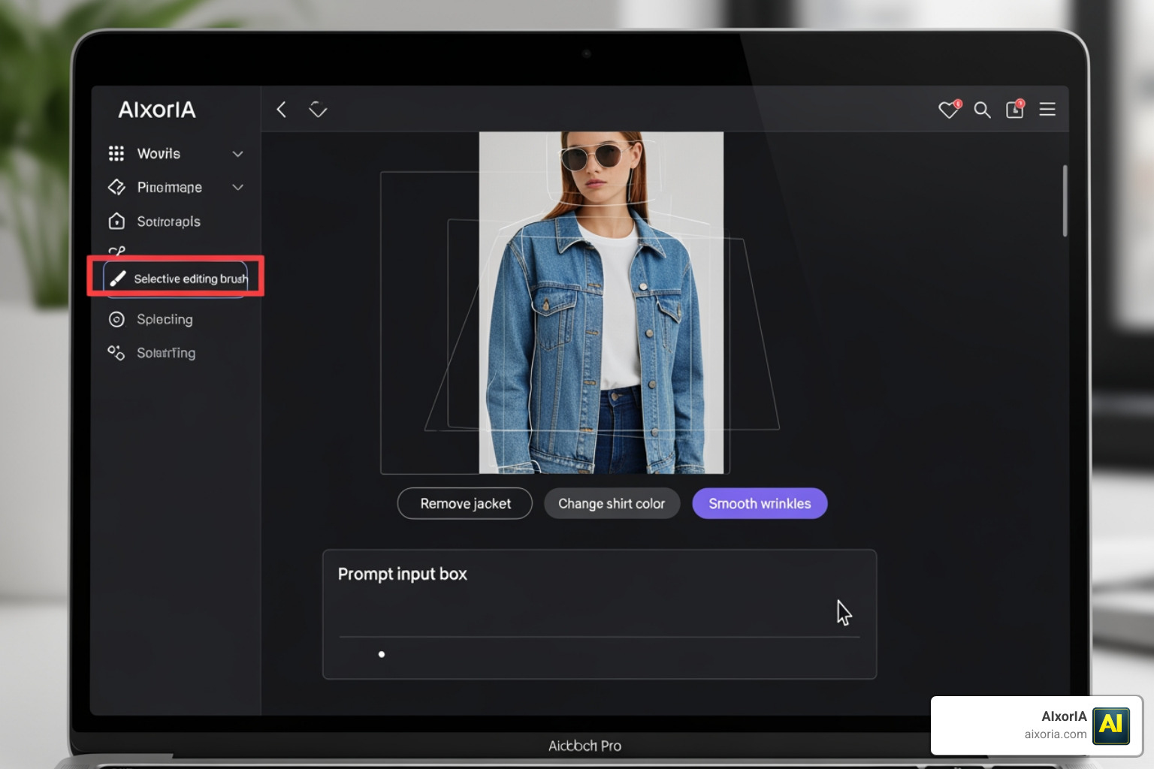Expand the Wovıls chevron
Screen dimensions: 1154x769
click(238, 154)
